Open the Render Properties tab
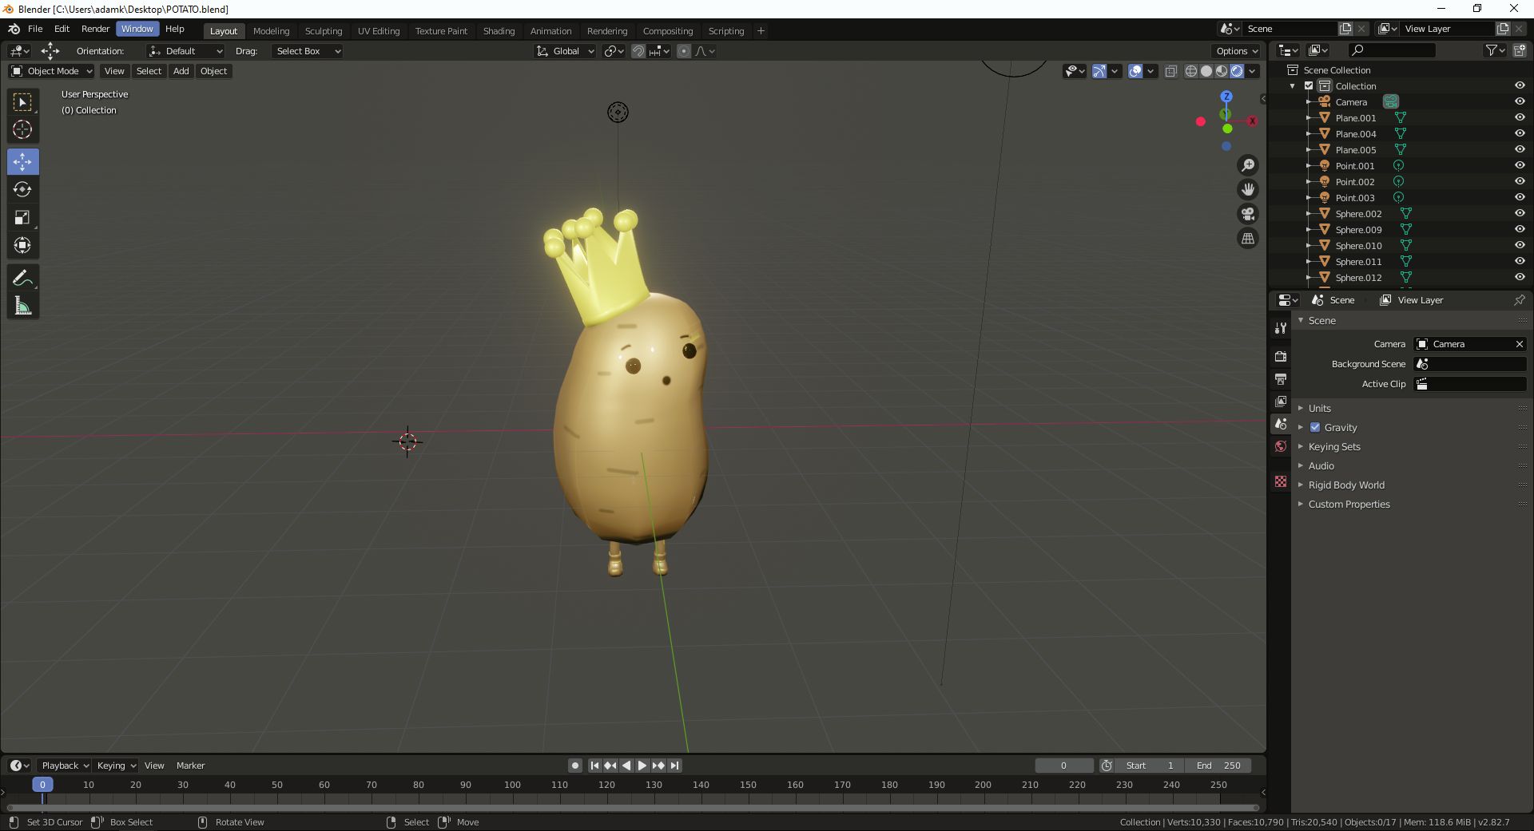 coord(1280,357)
